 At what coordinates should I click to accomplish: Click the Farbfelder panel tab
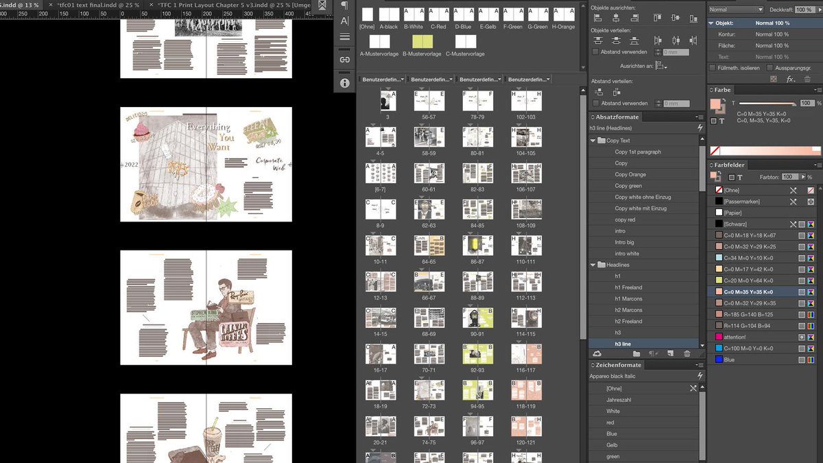coord(729,165)
